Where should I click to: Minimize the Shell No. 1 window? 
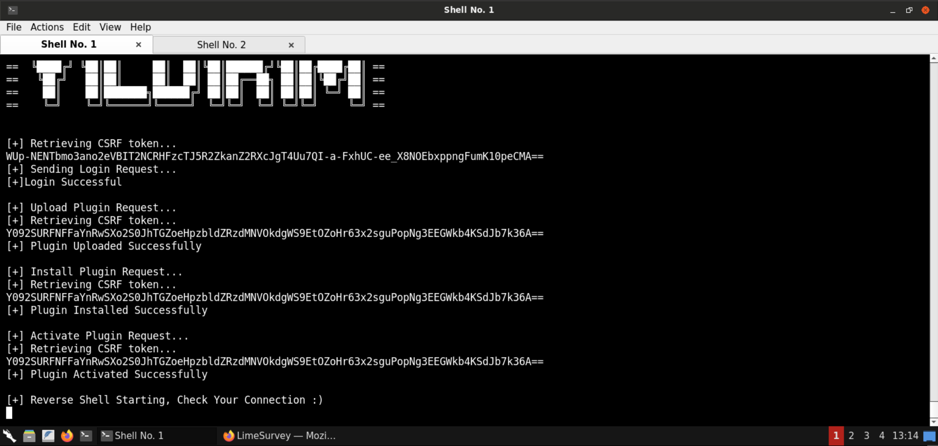[x=893, y=10]
